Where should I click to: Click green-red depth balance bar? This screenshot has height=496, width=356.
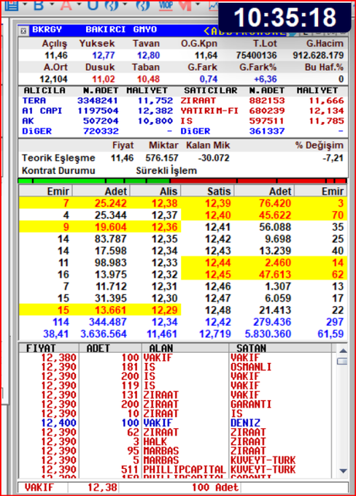tap(182, 181)
